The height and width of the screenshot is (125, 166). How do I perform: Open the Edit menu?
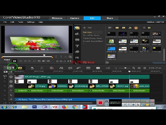12,22
